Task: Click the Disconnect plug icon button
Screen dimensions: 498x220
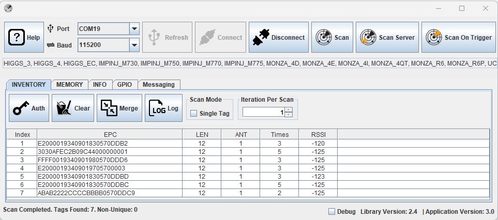Action: click(x=279, y=37)
